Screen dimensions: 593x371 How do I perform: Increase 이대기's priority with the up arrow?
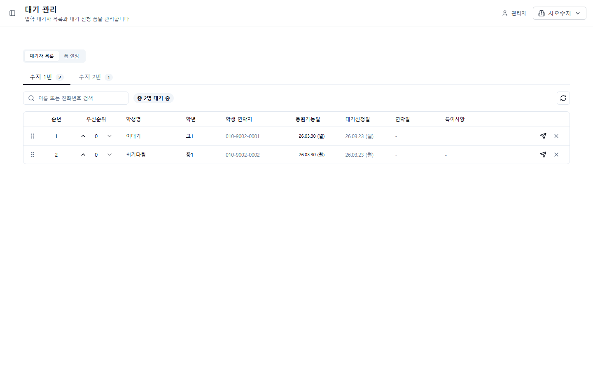click(83, 136)
